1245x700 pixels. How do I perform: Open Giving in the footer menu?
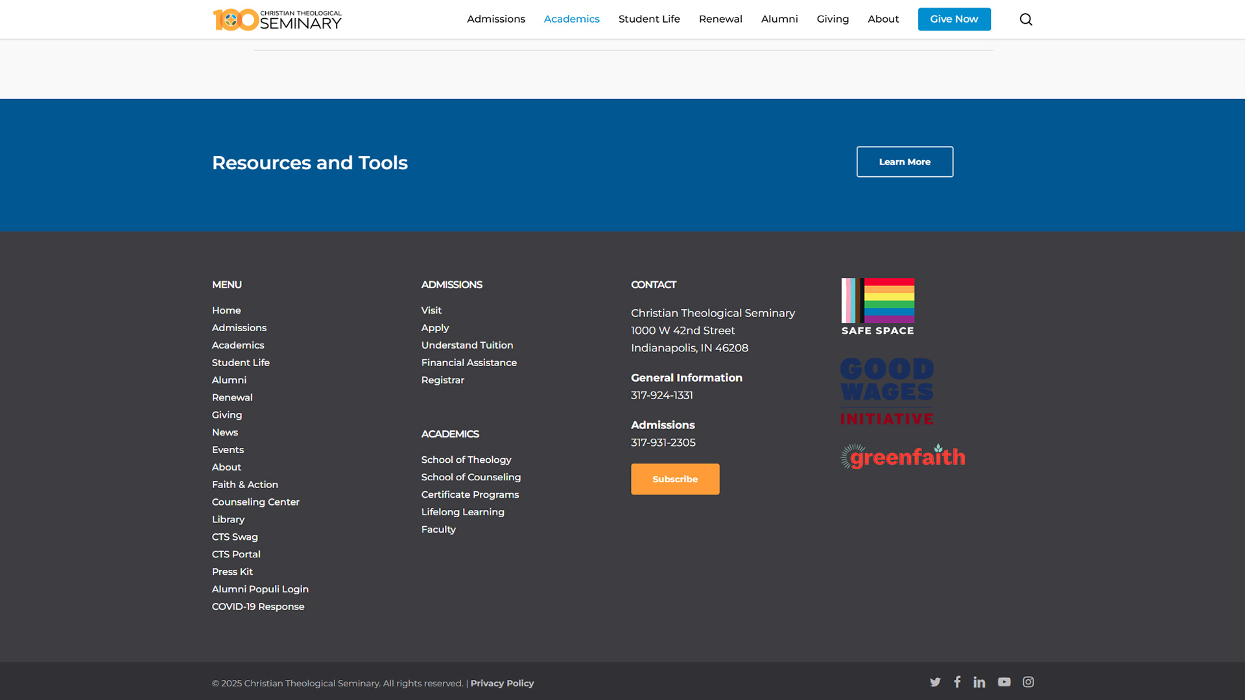(227, 415)
